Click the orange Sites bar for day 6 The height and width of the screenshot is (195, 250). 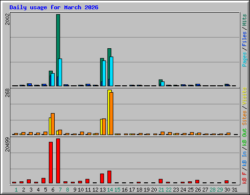pos(53,124)
